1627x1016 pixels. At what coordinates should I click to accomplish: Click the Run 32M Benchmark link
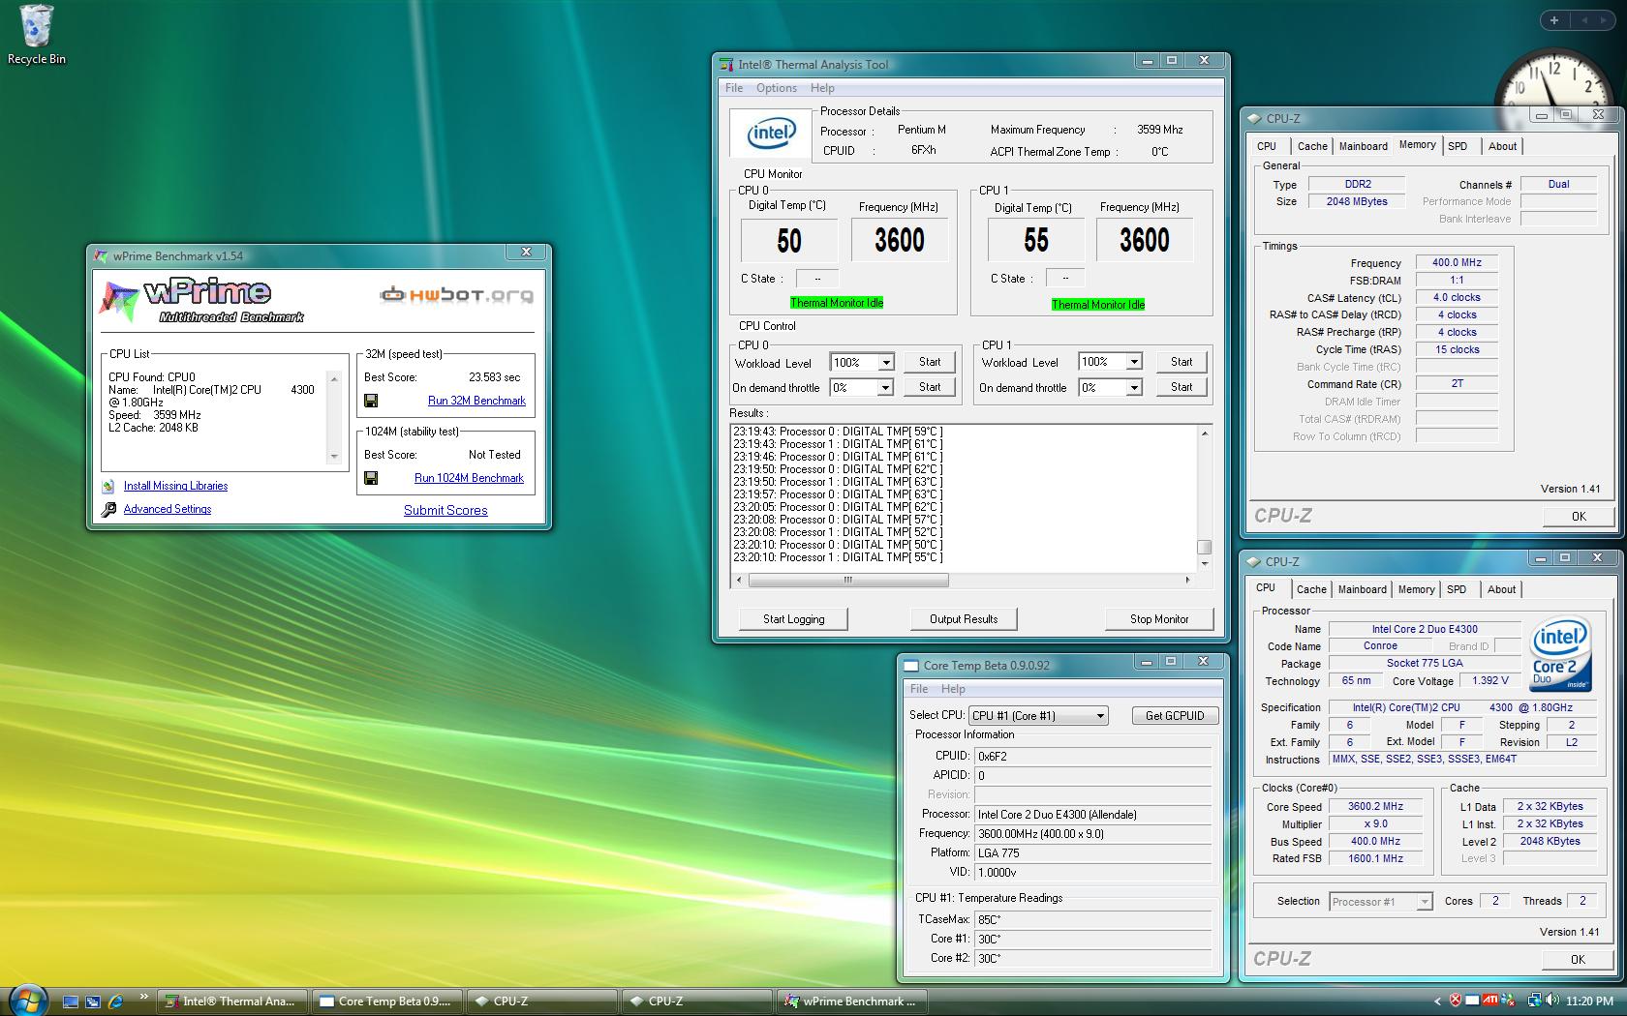click(476, 401)
